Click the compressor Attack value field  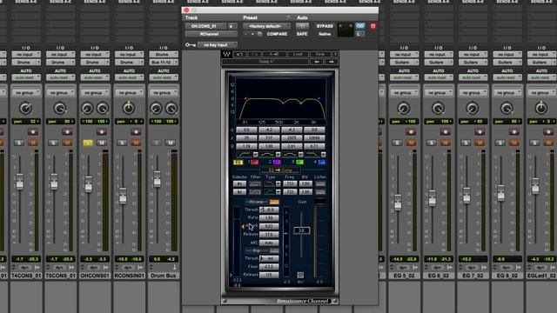click(269, 226)
